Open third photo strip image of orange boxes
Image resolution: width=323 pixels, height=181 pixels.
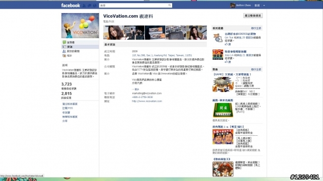point(155,33)
